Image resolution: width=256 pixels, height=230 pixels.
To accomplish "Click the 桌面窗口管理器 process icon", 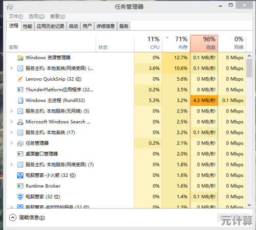I will (x=20, y=154).
